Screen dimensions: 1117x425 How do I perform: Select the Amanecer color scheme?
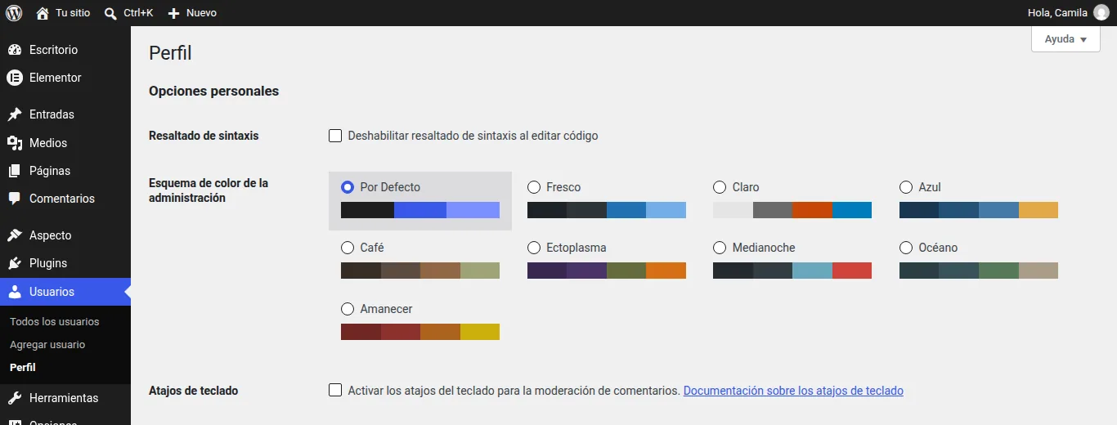(348, 309)
